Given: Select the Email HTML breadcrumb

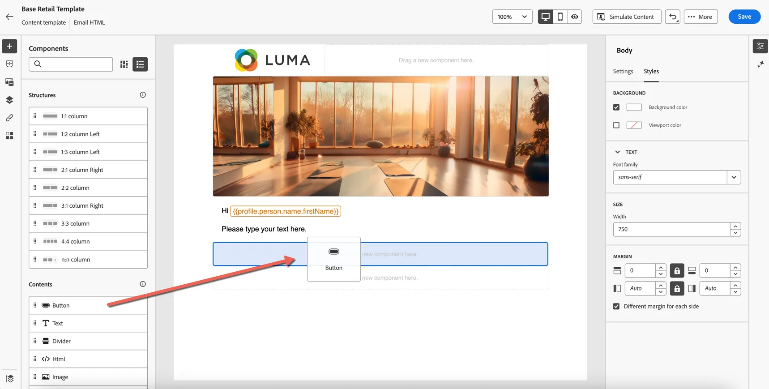Looking at the screenshot, I should 90,22.
